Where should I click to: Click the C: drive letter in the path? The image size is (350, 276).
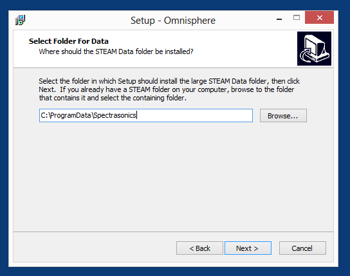click(44, 115)
